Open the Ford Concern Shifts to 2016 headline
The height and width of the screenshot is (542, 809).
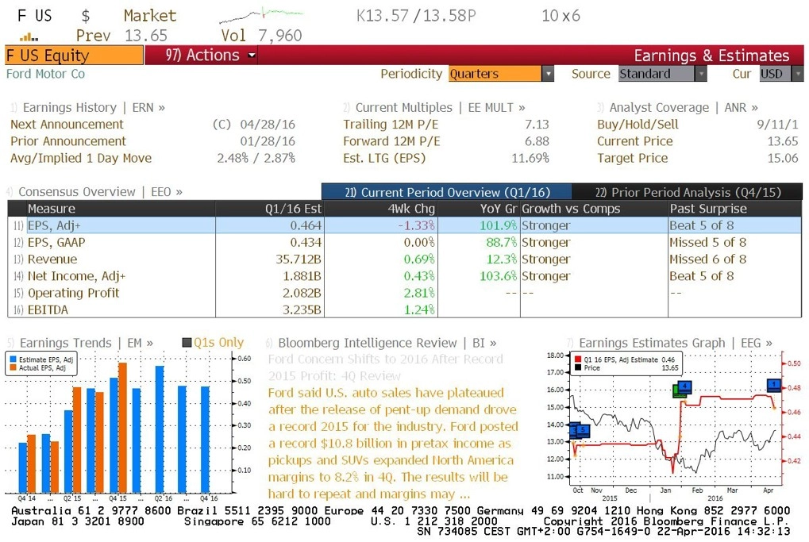coord(385,367)
